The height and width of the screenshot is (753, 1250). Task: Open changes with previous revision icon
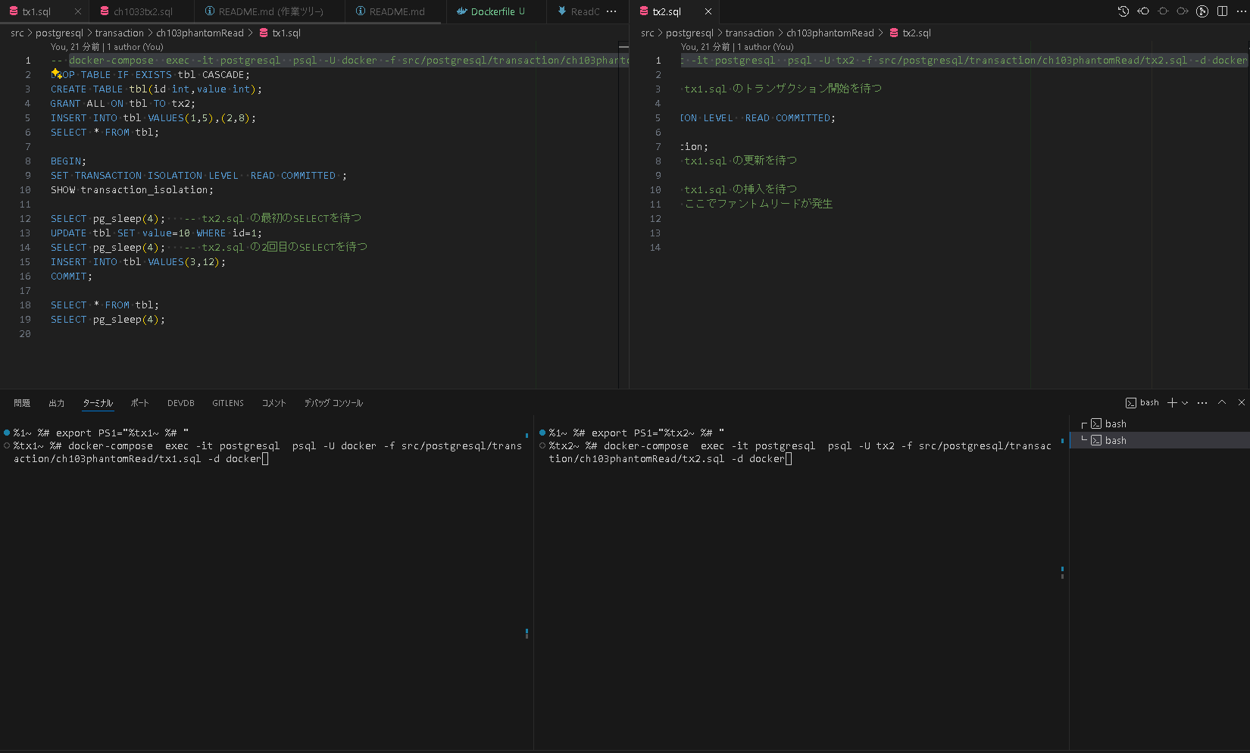1143,11
